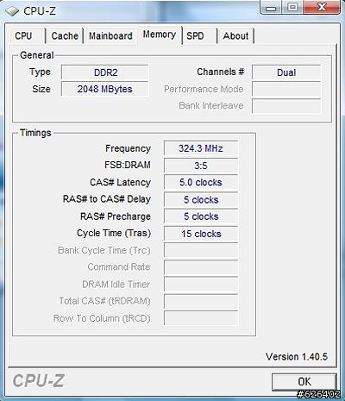Click the empty Command Rate field
Image resolution: width=345 pixels, height=401 pixels.
pyautogui.click(x=201, y=267)
